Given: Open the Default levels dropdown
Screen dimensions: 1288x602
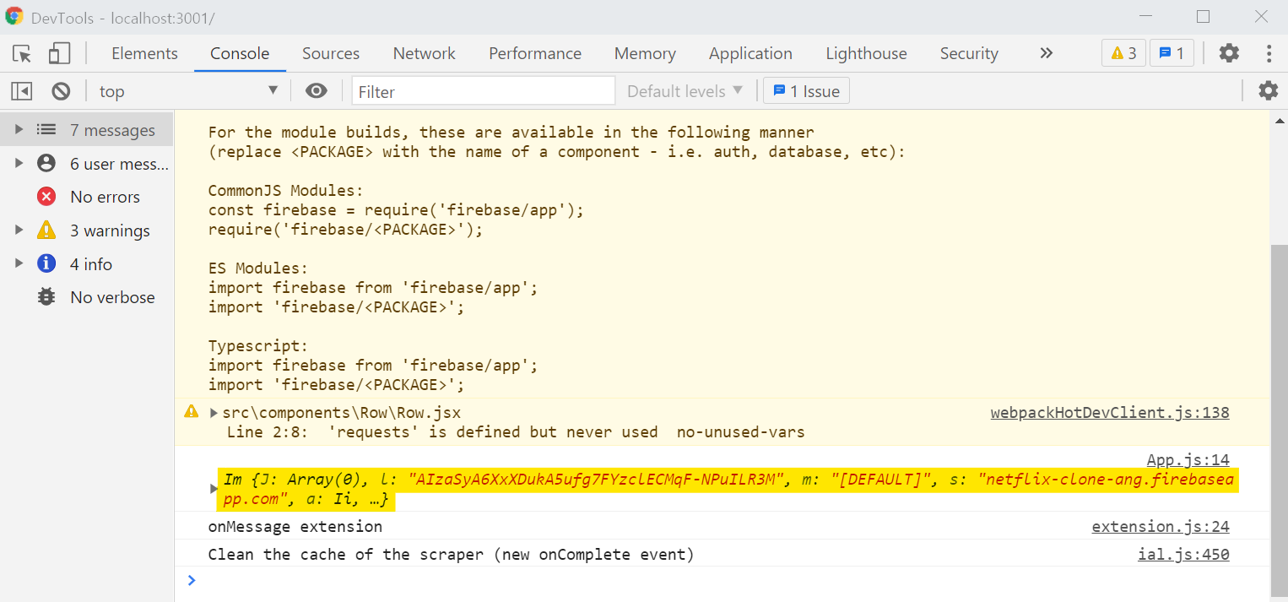Looking at the screenshot, I should 685,91.
